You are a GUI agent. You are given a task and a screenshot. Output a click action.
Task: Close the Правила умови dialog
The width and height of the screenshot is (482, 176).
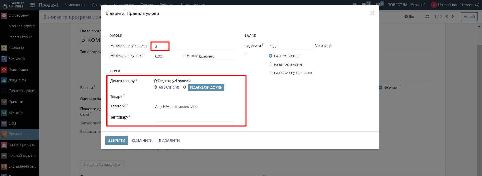(x=372, y=13)
